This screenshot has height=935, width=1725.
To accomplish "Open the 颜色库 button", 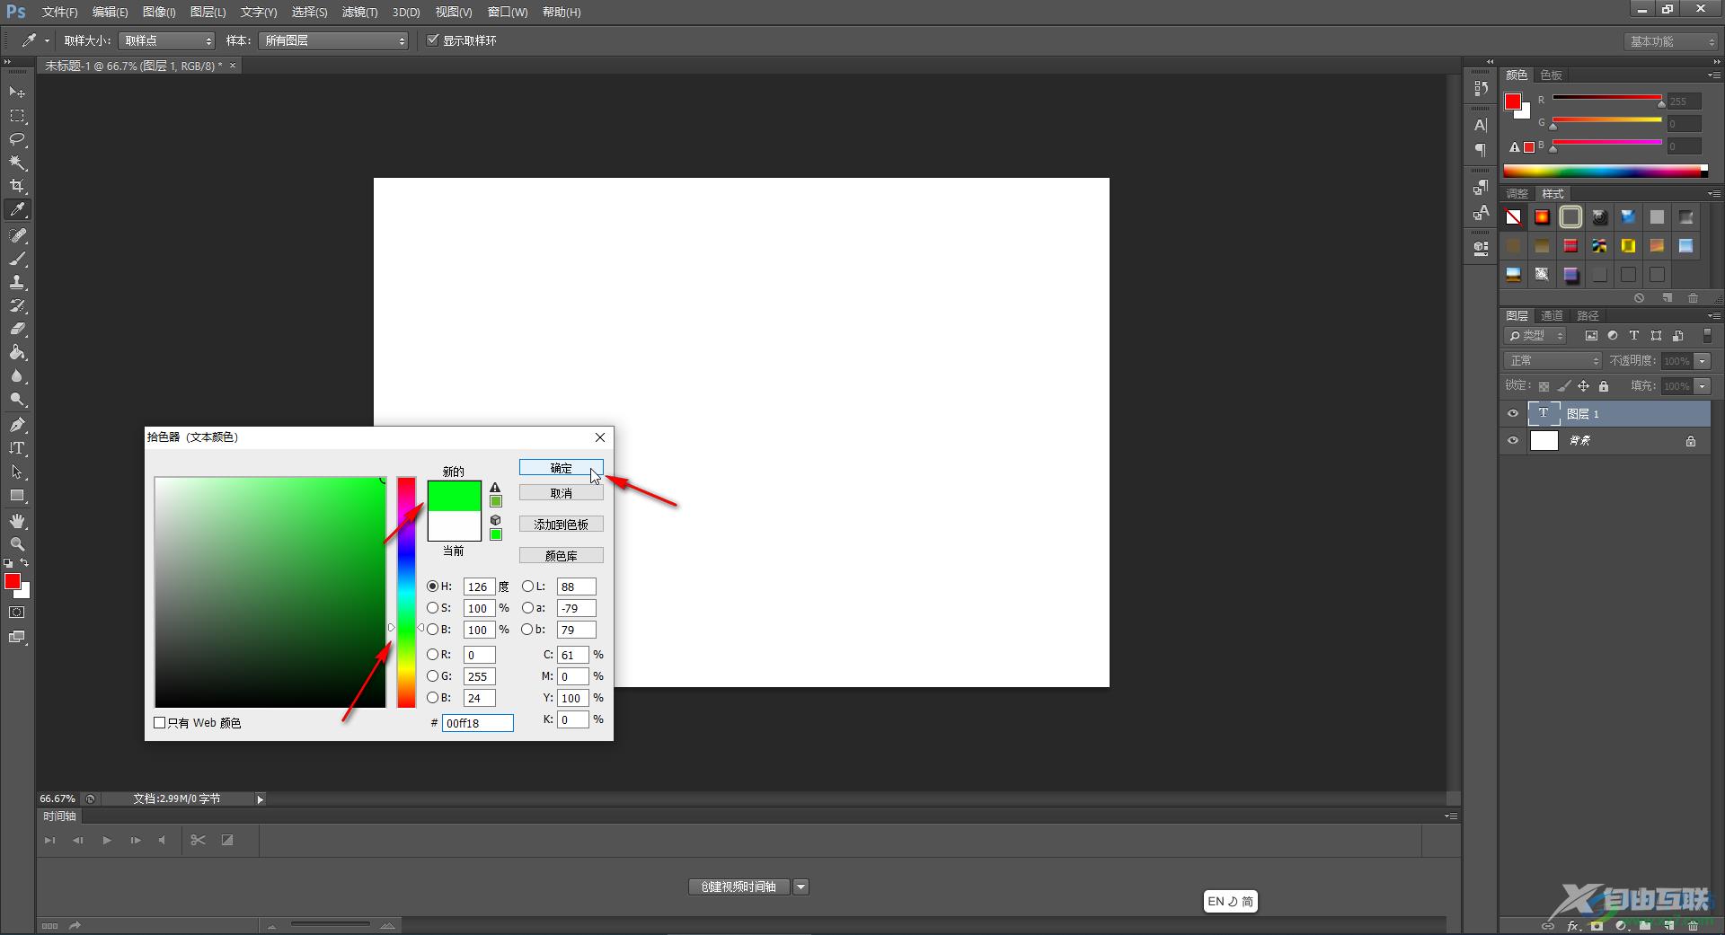I will coord(562,556).
